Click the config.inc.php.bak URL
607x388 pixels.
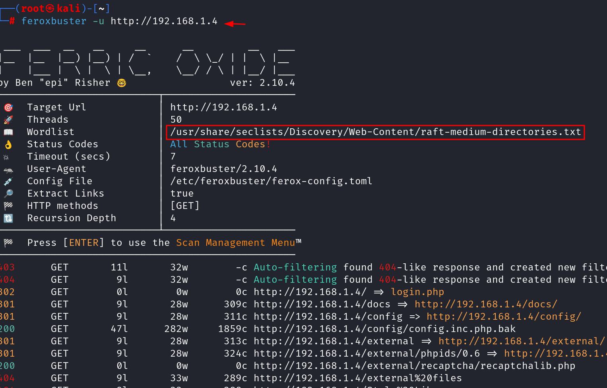(384, 329)
